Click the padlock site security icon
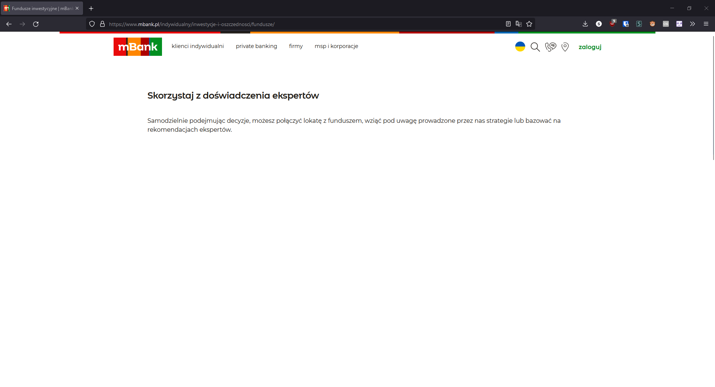Viewport: 715px width, 387px height. pyautogui.click(x=102, y=24)
